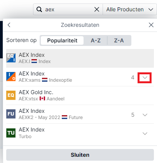The image size is (157, 163).
Task: Click the EQ I icon for AEX Index
Action: pyautogui.click(x=11, y=58)
